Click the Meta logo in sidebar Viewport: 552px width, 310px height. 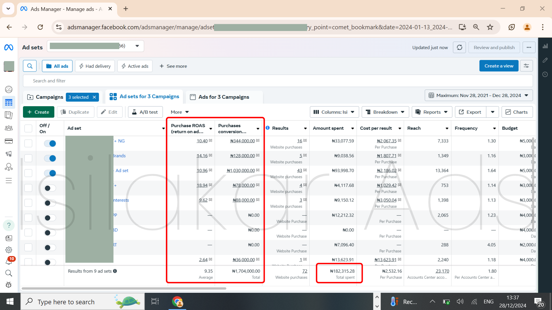(9, 47)
